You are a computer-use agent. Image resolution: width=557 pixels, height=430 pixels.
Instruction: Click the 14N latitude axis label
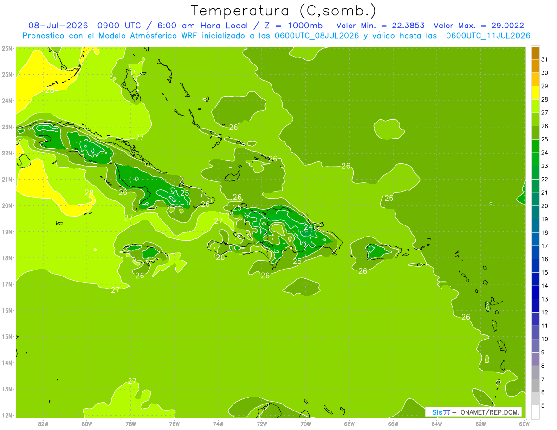pyautogui.click(x=7, y=363)
